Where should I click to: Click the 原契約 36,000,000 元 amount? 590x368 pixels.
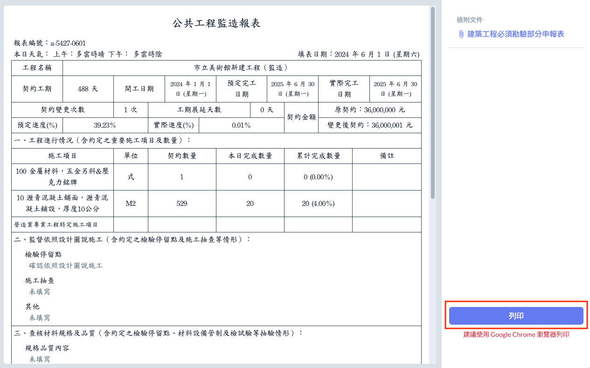point(370,110)
